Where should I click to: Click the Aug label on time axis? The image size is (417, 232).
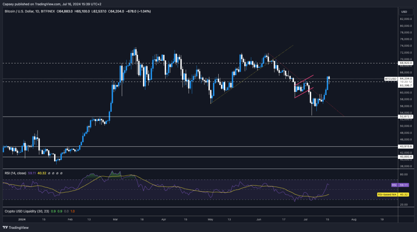(x=354, y=219)
